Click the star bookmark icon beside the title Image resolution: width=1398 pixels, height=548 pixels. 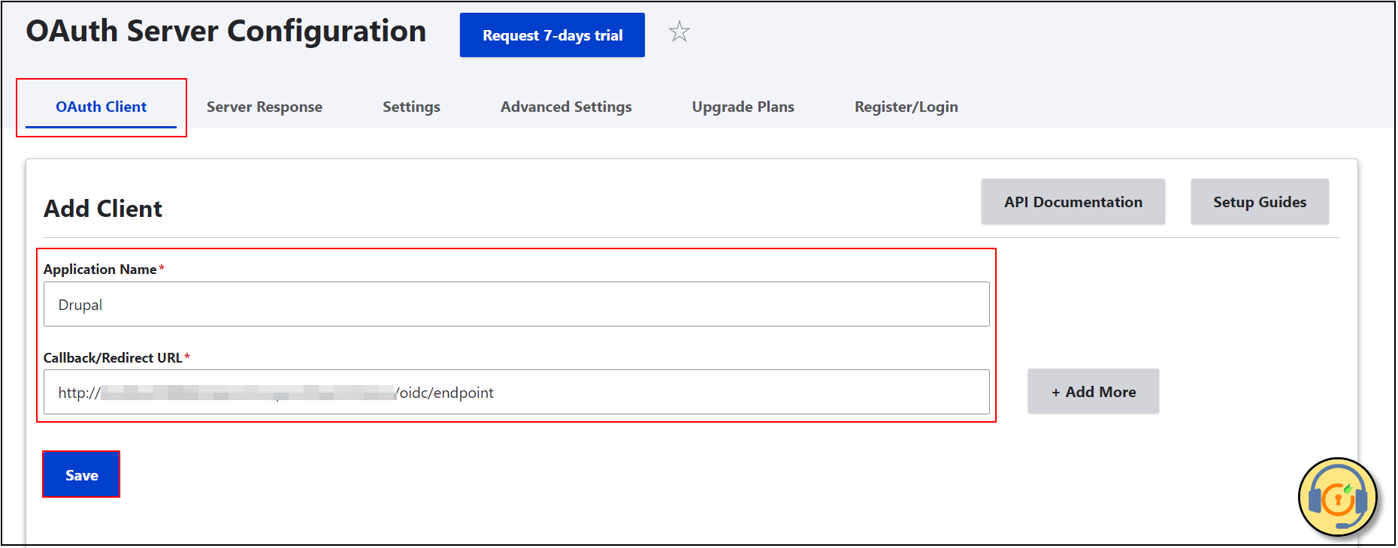point(679,32)
